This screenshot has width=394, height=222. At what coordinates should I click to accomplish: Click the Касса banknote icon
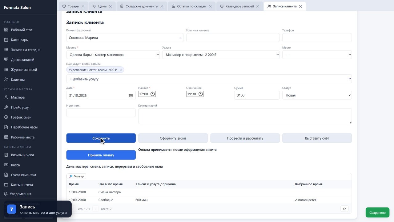[x=6, y=165]
